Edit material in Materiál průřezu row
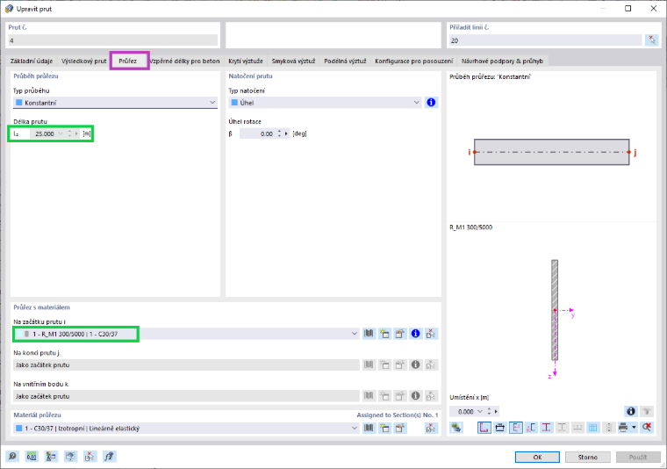This screenshot has height=469, width=667. pyautogui.click(x=400, y=428)
